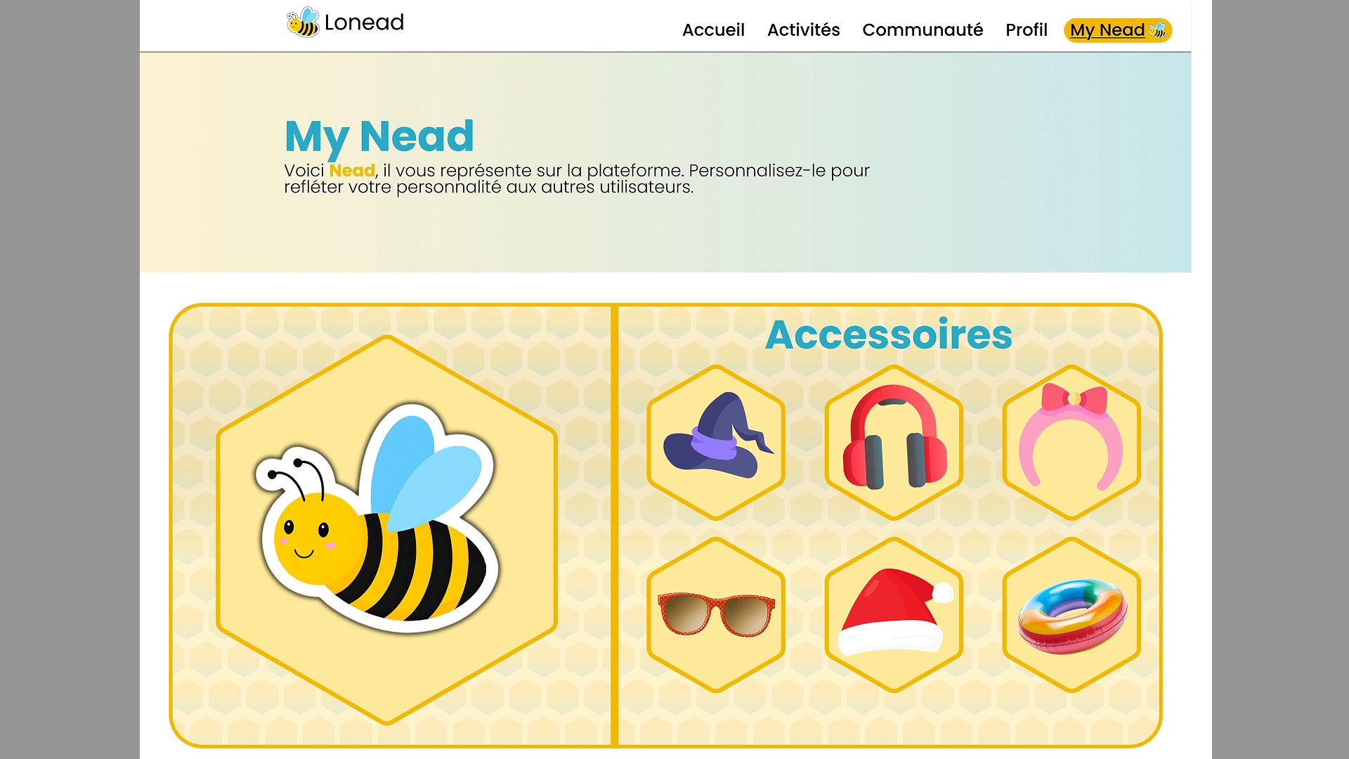Click the Lonead bee logo icon

tap(303, 22)
